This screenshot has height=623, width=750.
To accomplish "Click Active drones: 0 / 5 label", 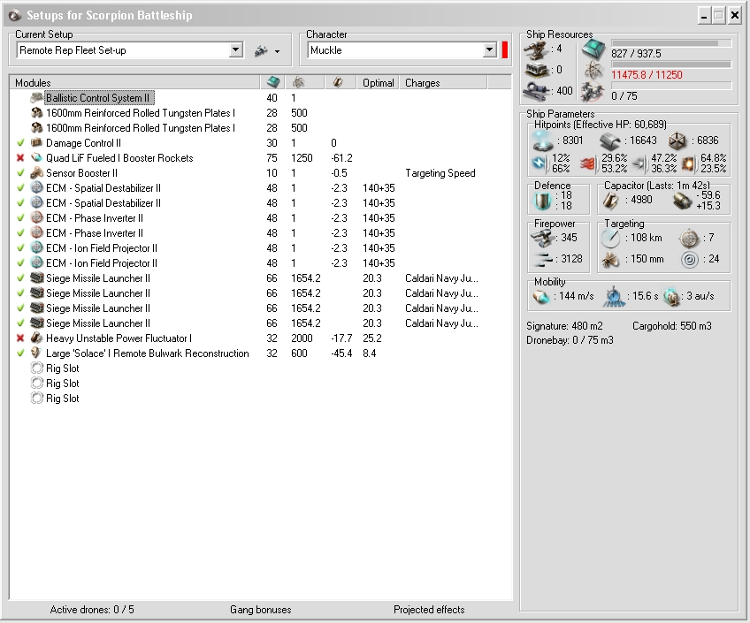I will [92, 610].
